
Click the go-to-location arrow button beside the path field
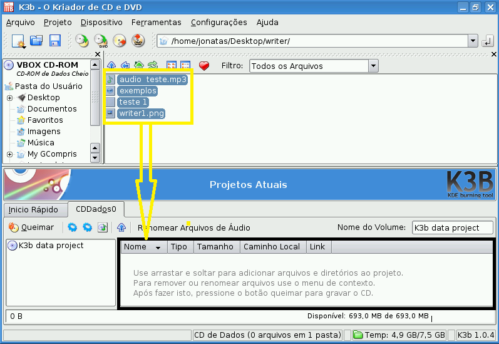click(488, 41)
